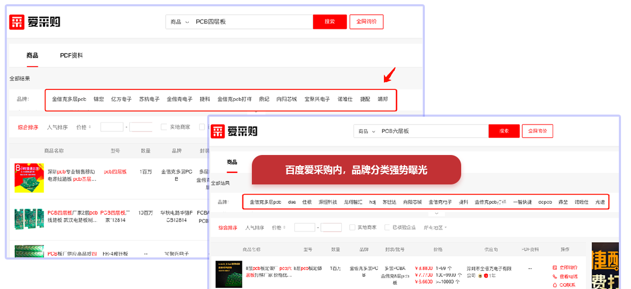Viewport: 631px width, 289px height.
Task: Click the minimum price field in PCB六层板 window
Action: 304,228
